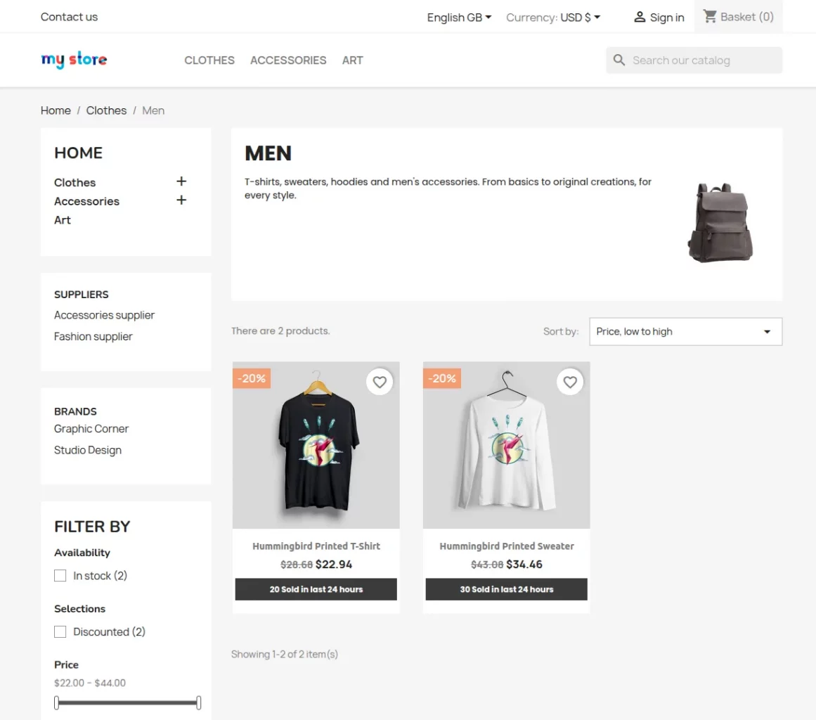Select Fashion supplier

click(x=93, y=336)
